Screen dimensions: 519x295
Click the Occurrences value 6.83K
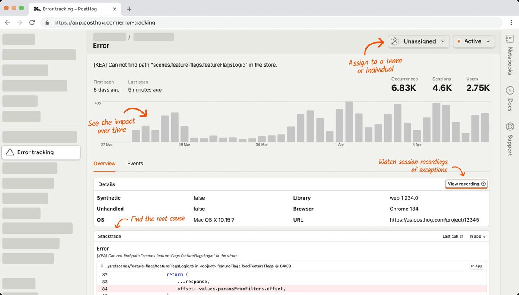pos(404,88)
